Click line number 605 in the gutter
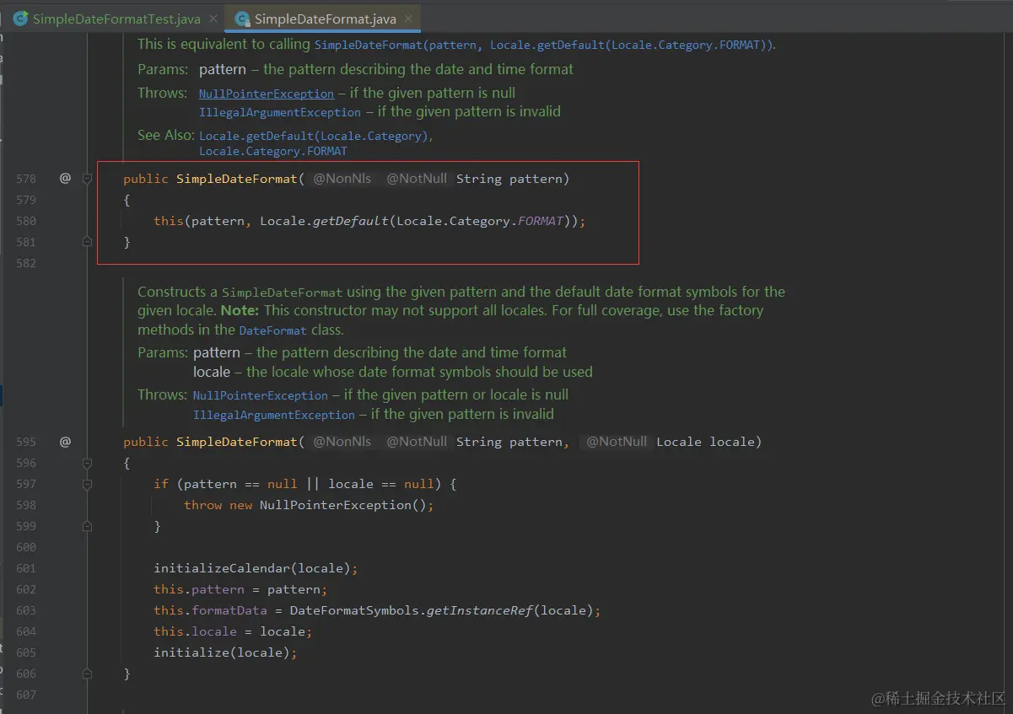The width and height of the screenshot is (1013, 714). [x=26, y=652]
